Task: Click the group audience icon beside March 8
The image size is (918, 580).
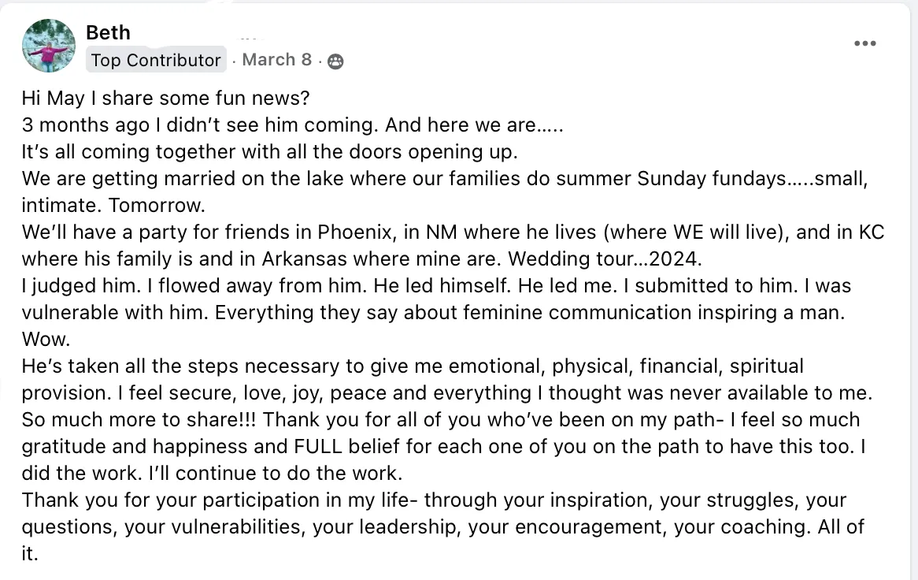Action: coord(335,61)
